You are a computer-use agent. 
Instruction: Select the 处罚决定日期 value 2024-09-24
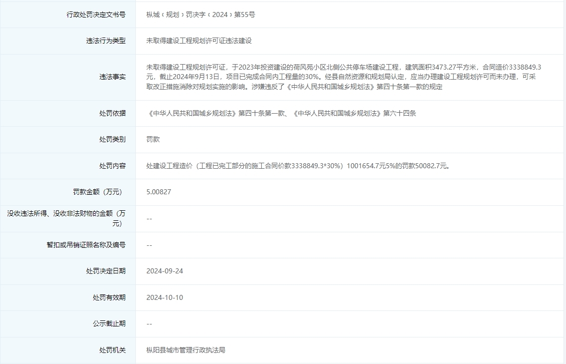coord(163,271)
